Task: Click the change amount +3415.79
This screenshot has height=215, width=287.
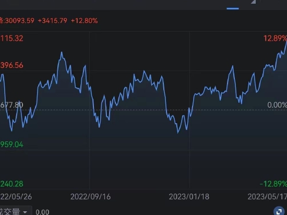Action: point(53,21)
